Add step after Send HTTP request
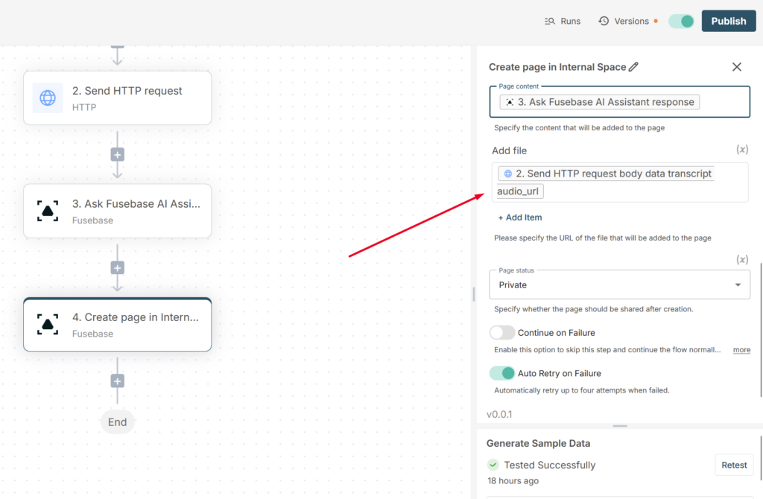Image resolution: width=763 pixels, height=499 pixels. pos(117,155)
